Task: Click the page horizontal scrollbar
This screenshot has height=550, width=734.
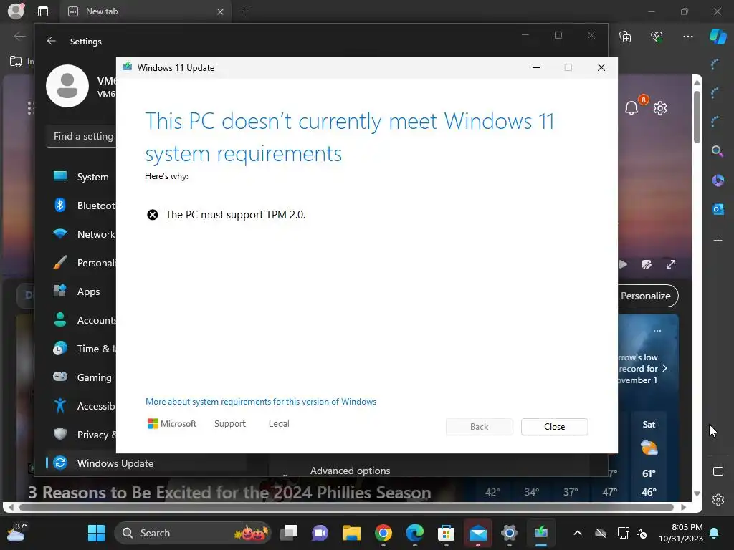Action: pos(346,507)
